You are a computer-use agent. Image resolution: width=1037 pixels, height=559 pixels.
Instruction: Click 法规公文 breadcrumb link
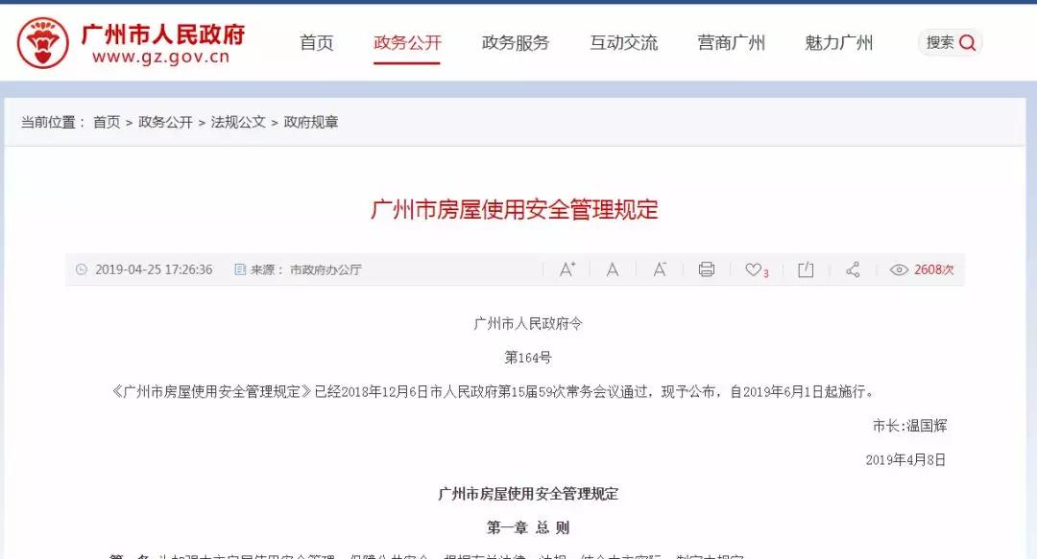coord(238,122)
